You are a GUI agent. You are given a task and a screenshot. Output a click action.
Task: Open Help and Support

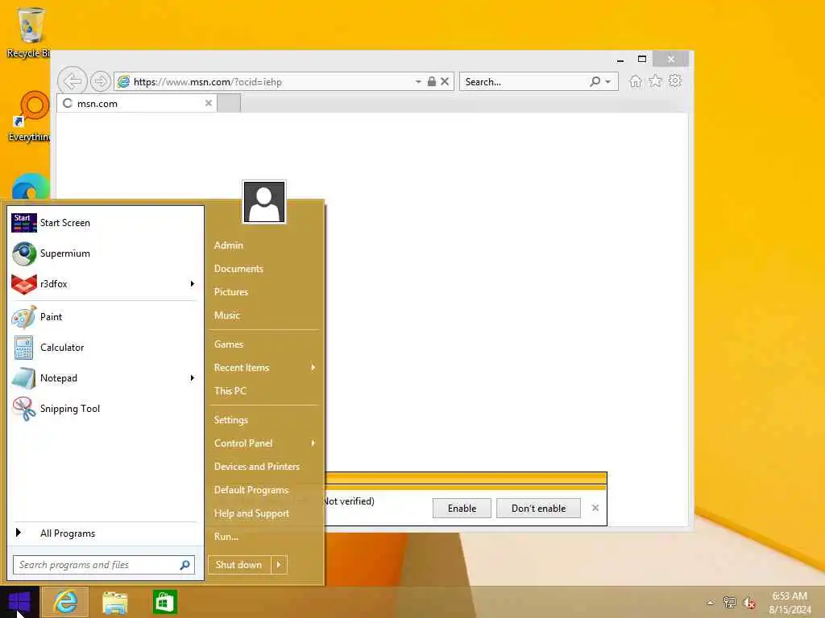click(251, 513)
